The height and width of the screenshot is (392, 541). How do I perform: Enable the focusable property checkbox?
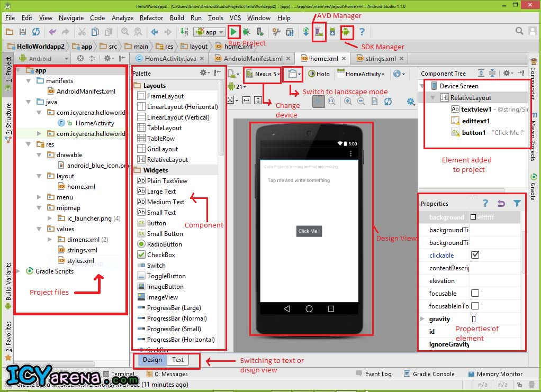click(x=475, y=293)
